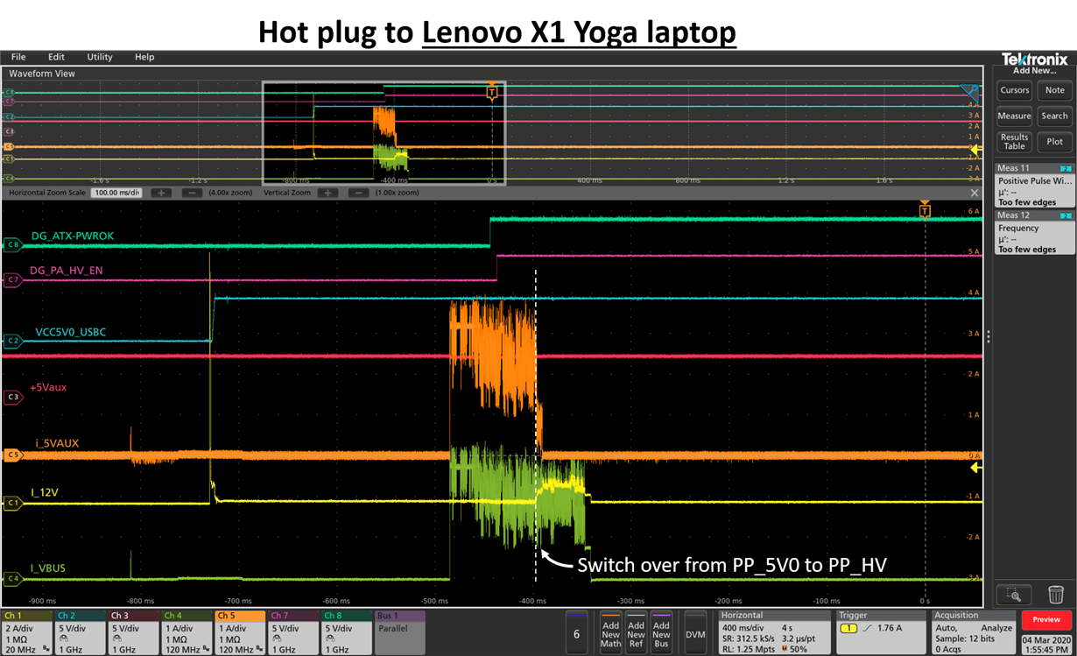Viewport: 1077px width, 656px height.
Task: Click the trash delete icon
Action: click(1056, 594)
